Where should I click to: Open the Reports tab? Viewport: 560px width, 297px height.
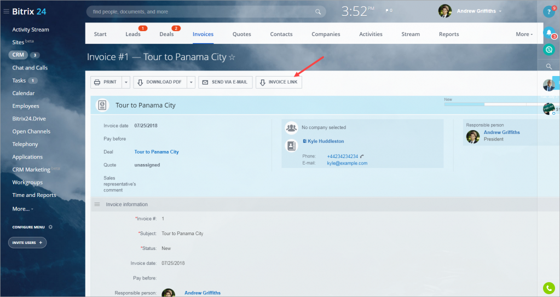[449, 34]
